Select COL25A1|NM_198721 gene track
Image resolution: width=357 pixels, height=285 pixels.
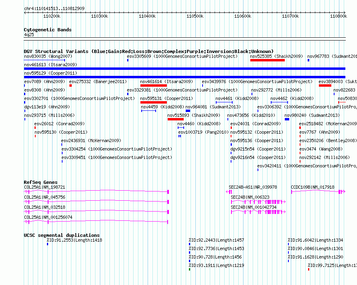pyautogui.click(x=97, y=192)
